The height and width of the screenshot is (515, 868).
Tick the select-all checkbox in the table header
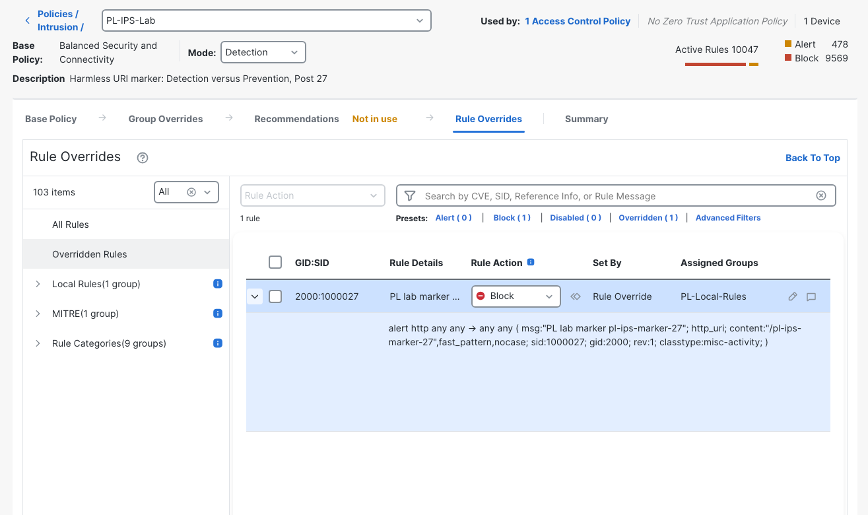(275, 262)
